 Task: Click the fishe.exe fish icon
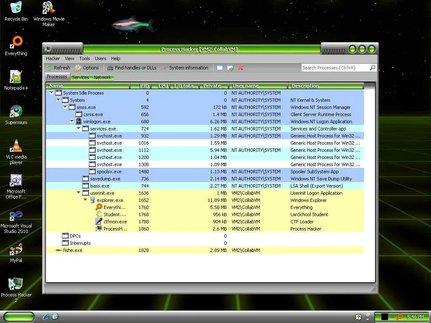tap(58, 250)
